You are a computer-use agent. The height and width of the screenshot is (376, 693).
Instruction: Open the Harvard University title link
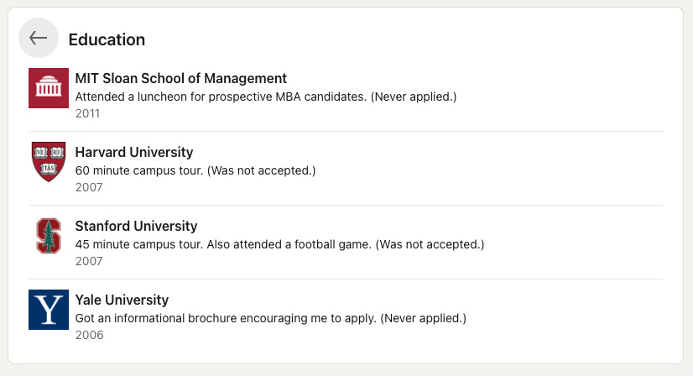click(134, 152)
